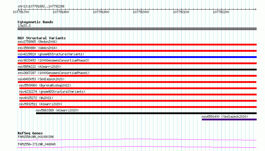Click the red bar for esv3580880
Viewport: 265px width, 151px height.
pos(137,51)
